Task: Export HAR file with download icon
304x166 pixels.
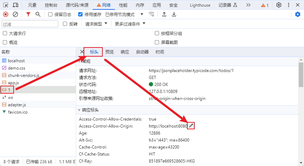Action: (174, 14)
